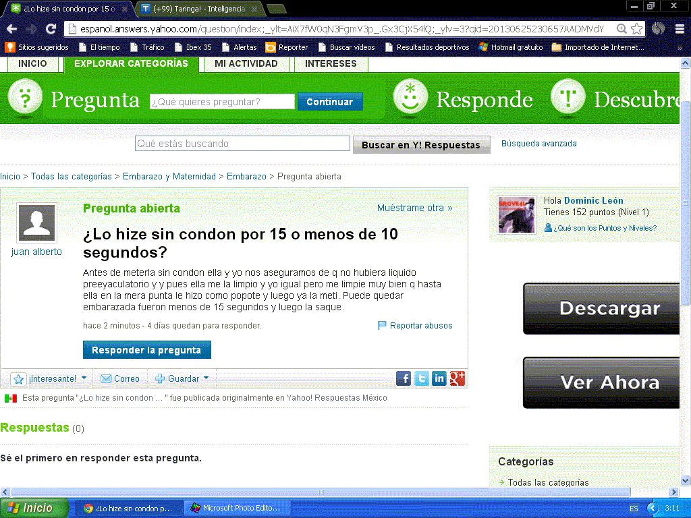Share question on Google Plus icon
This screenshot has height=518, width=691.
pyautogui.click(x=458, y=378)
